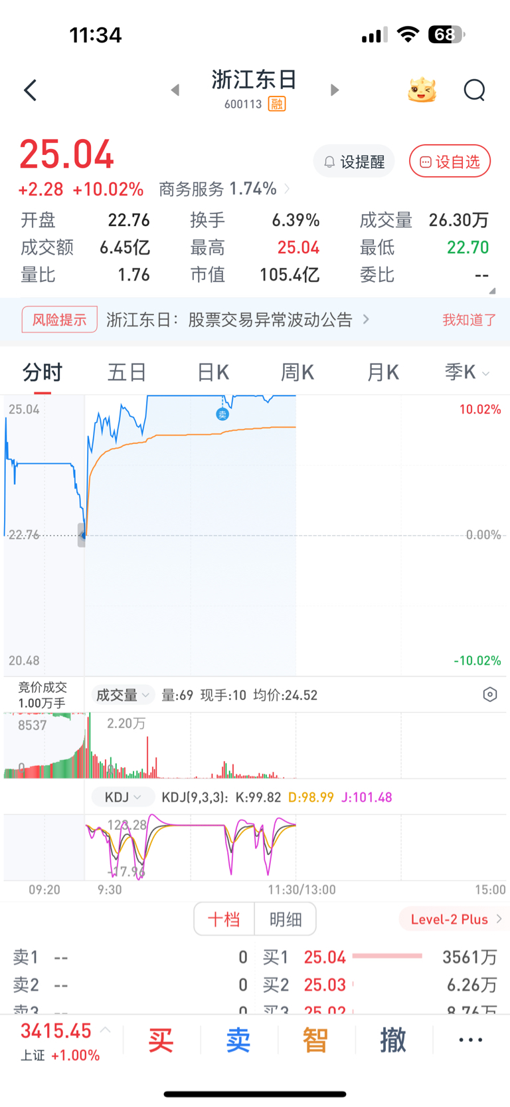Tap the back arrow icon

tap(30, 90)
